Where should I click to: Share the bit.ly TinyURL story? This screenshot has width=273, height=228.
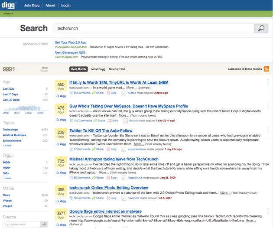click(98, 93)
